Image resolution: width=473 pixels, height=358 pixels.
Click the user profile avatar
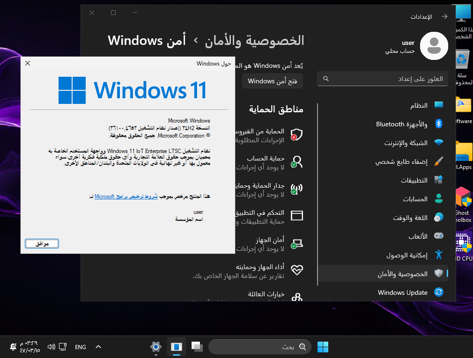(434, 46)
